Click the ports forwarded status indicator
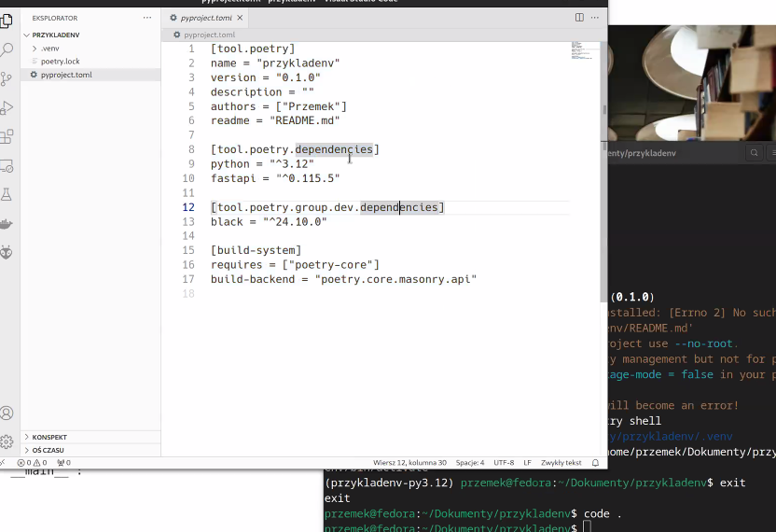The width and height of the screenshot is (776, 532). click(63, 463)
